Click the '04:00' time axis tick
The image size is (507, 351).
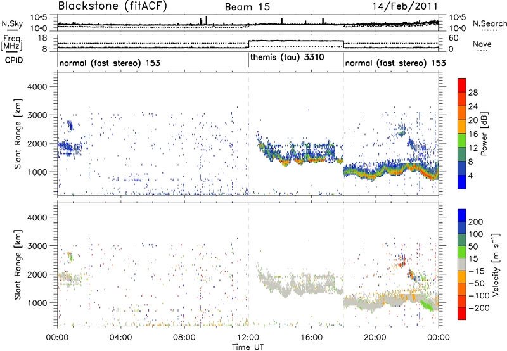[x=120, y=338]
